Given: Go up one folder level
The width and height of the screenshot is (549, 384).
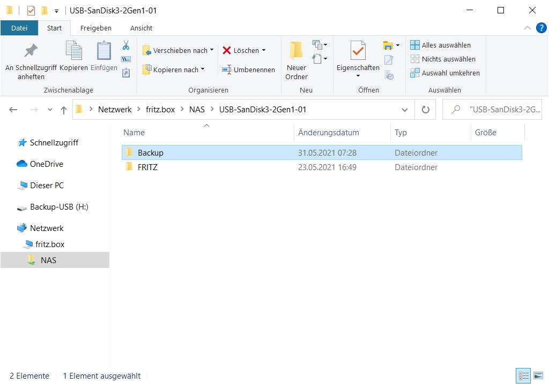Looking at the screenshot, I should click(64, 110).
